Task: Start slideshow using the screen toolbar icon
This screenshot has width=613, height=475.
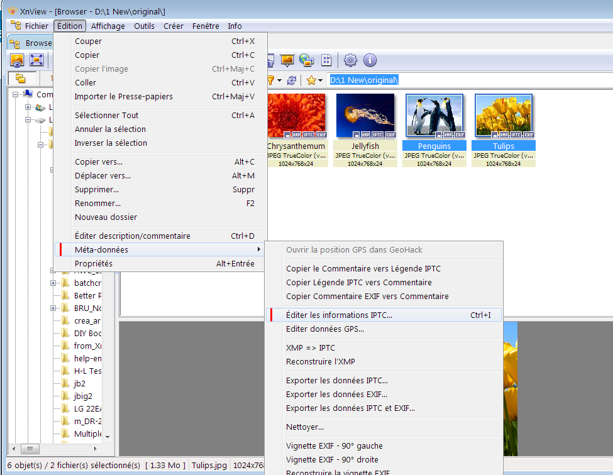Action: [x=287, y=60]
